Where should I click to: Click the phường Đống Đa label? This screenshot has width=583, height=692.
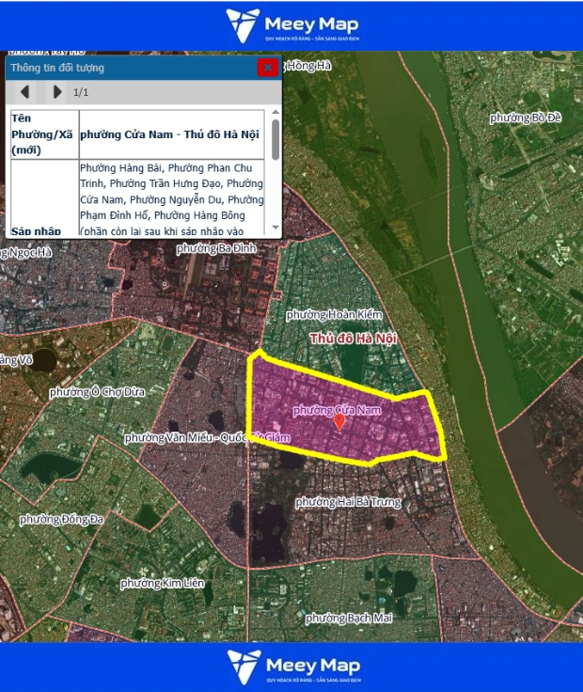coord(61,520)
